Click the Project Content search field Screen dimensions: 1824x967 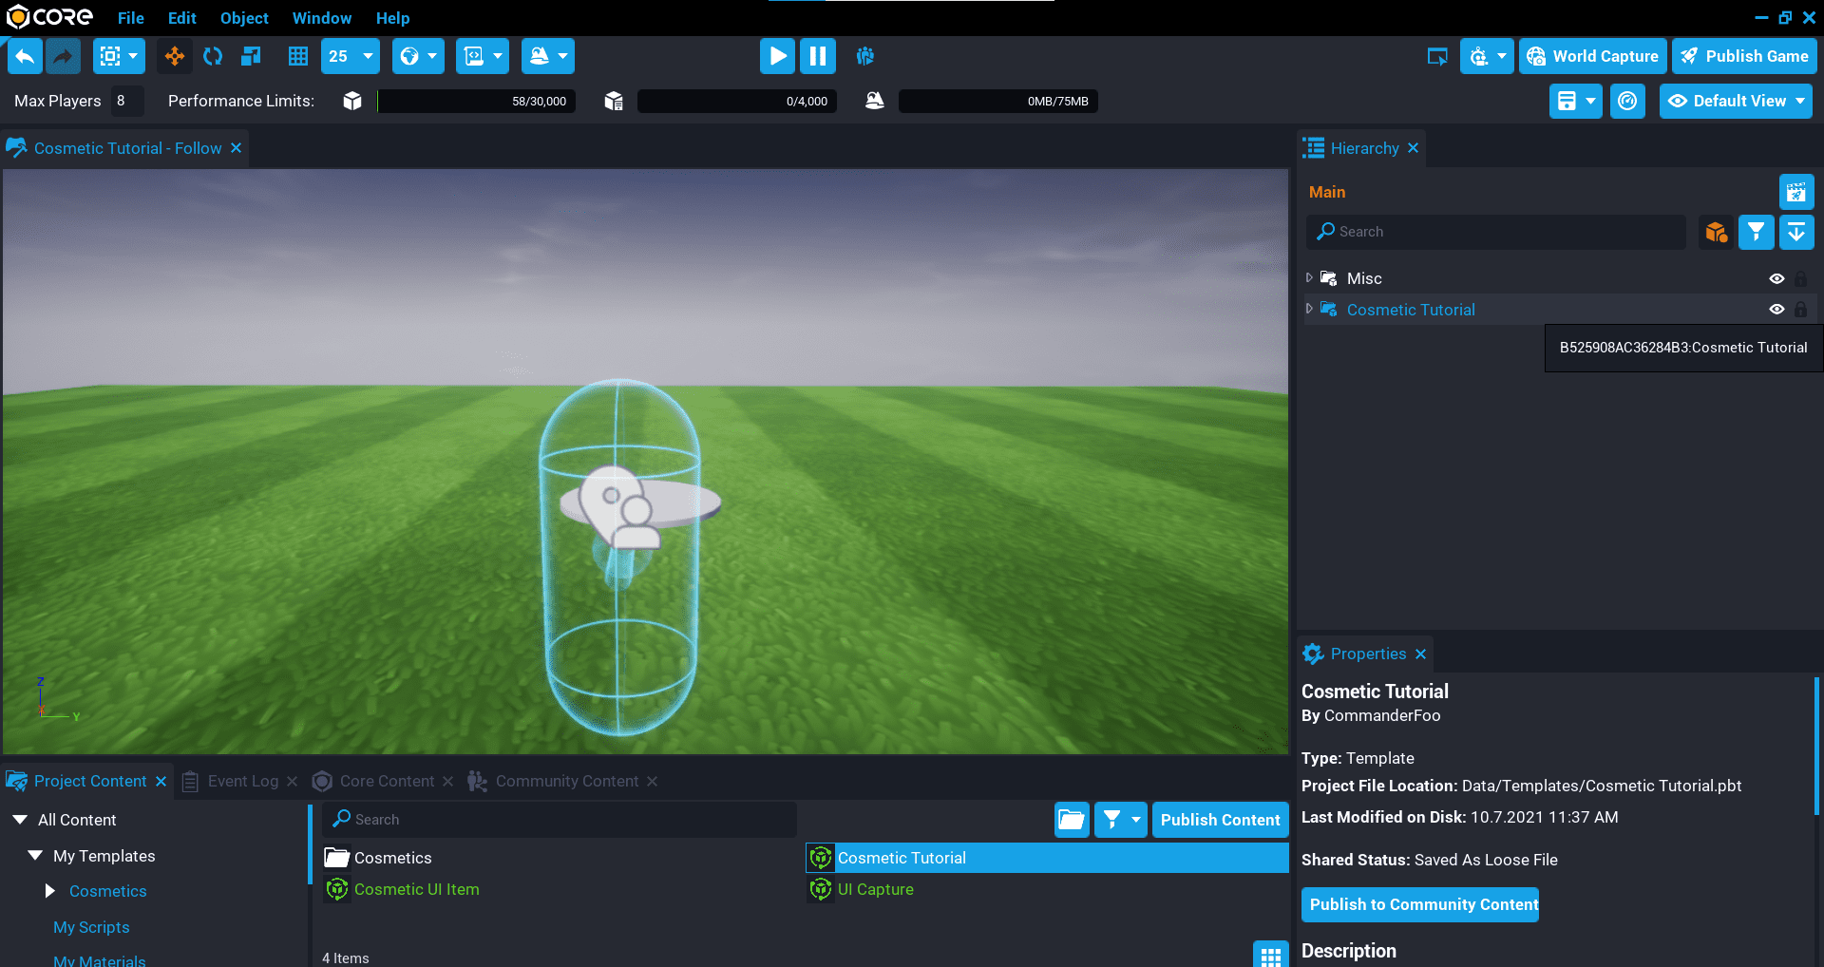tap(560, 820)
